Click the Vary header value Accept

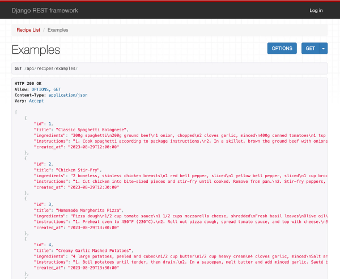(x=36, y=101)
